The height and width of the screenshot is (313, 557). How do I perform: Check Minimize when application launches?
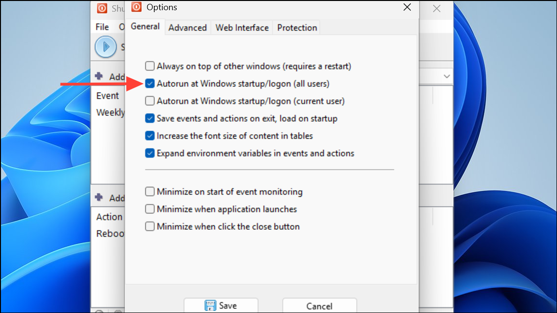click(x=150, y=209)
